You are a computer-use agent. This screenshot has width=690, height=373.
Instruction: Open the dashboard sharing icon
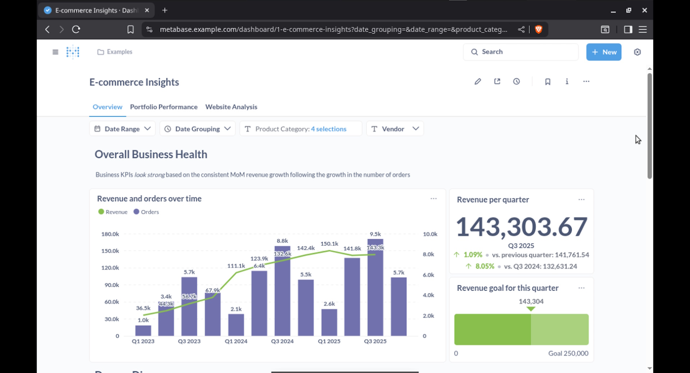tap(497, 81)
